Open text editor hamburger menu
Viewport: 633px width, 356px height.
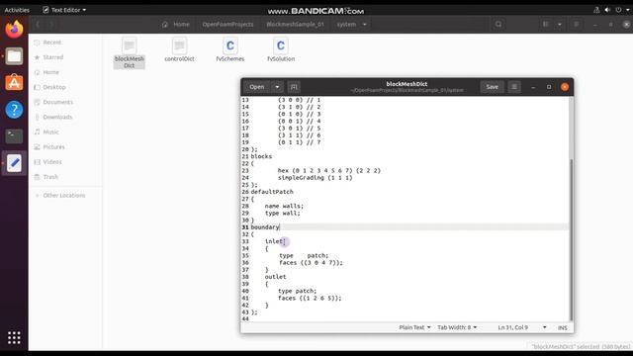(514, 87)
